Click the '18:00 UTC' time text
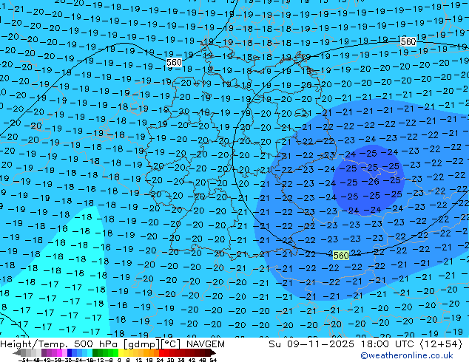469x362 pixels. click(388, 344)
